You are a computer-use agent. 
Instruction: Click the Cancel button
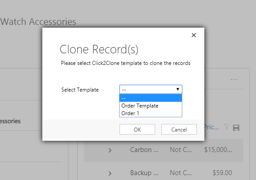click(179, 129)
